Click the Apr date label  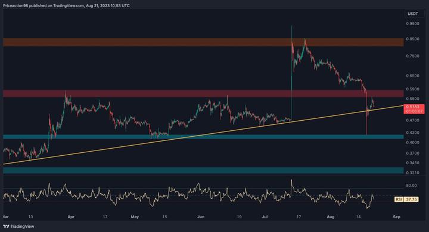click(71, 217)
